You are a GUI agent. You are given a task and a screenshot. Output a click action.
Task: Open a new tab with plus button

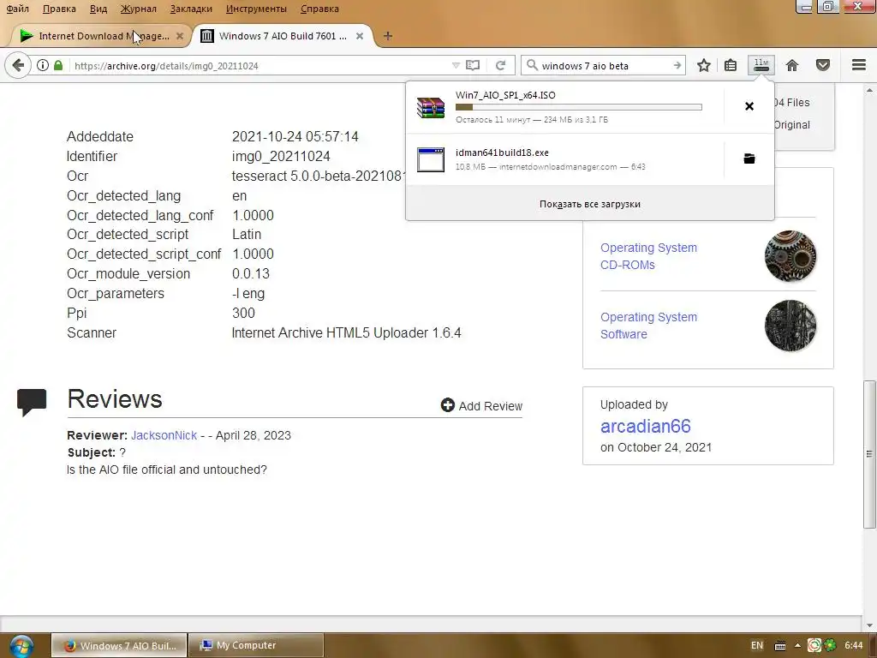click(x=388, y=36)
